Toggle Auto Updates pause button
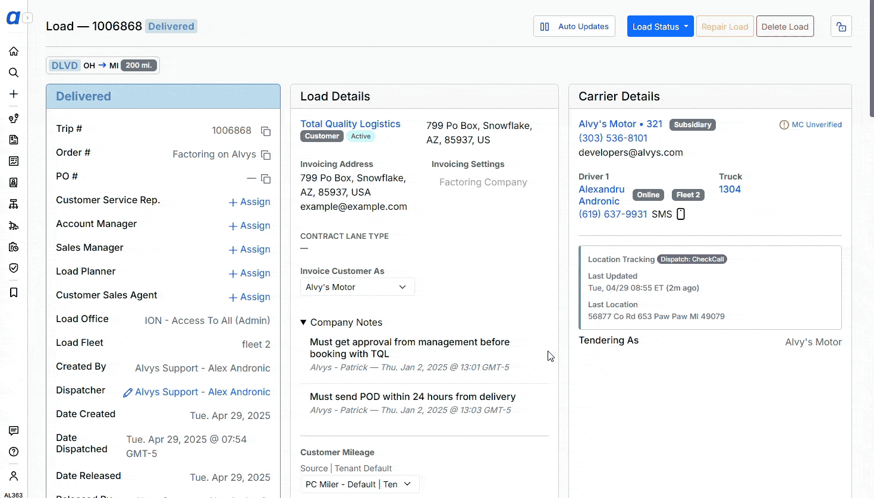 coord(574,27)
